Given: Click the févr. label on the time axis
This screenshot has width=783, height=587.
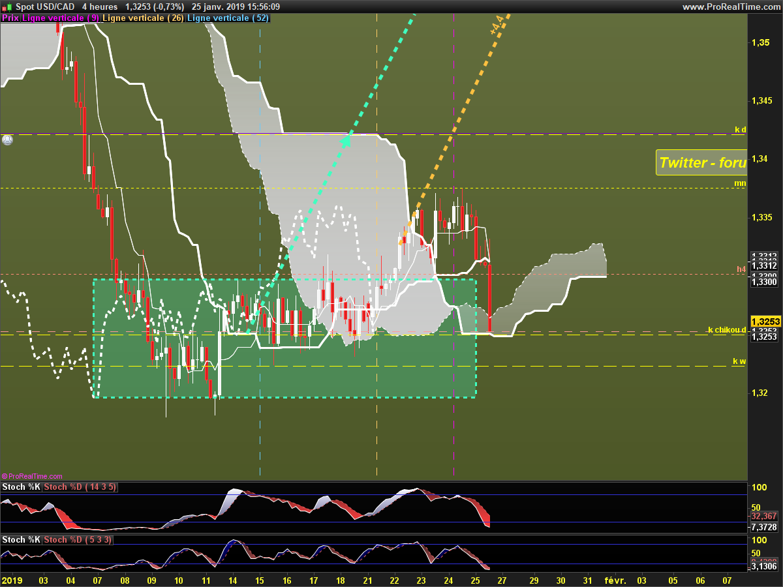Looking at the screenshot, I should click(x=615, y=580).
